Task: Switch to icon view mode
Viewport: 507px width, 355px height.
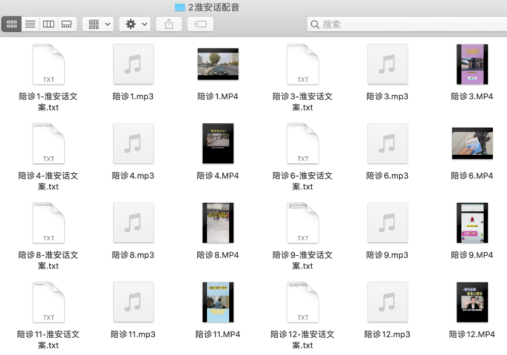Action: point(12,24)
